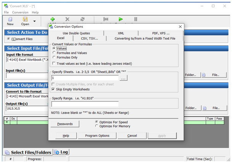Click the Input File(s) text field
This screenshot has height=163, width=232.
coord(27,75)
